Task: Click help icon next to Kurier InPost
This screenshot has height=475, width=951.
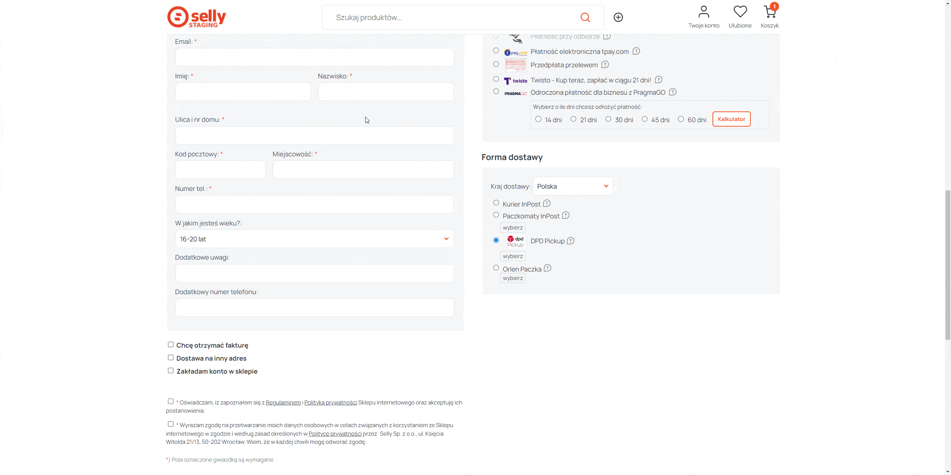Action: [547, 204]
